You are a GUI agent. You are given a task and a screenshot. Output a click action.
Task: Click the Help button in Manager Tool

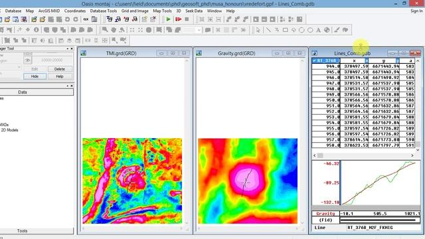pos(60,76)
